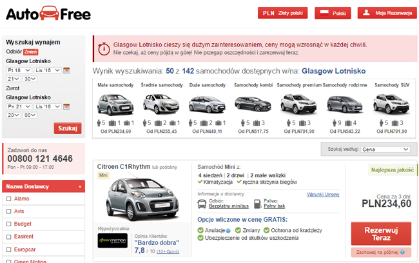Click the Mini category tag
Image resolution: width=419 pixels, height=263 pixels.
click(x=103, y=175)
